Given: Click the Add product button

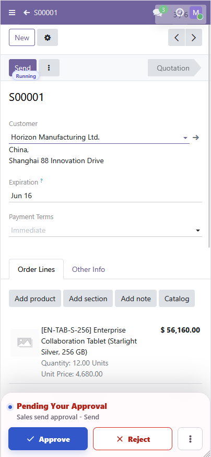Looking at the screenshot, I should [35, 299].
